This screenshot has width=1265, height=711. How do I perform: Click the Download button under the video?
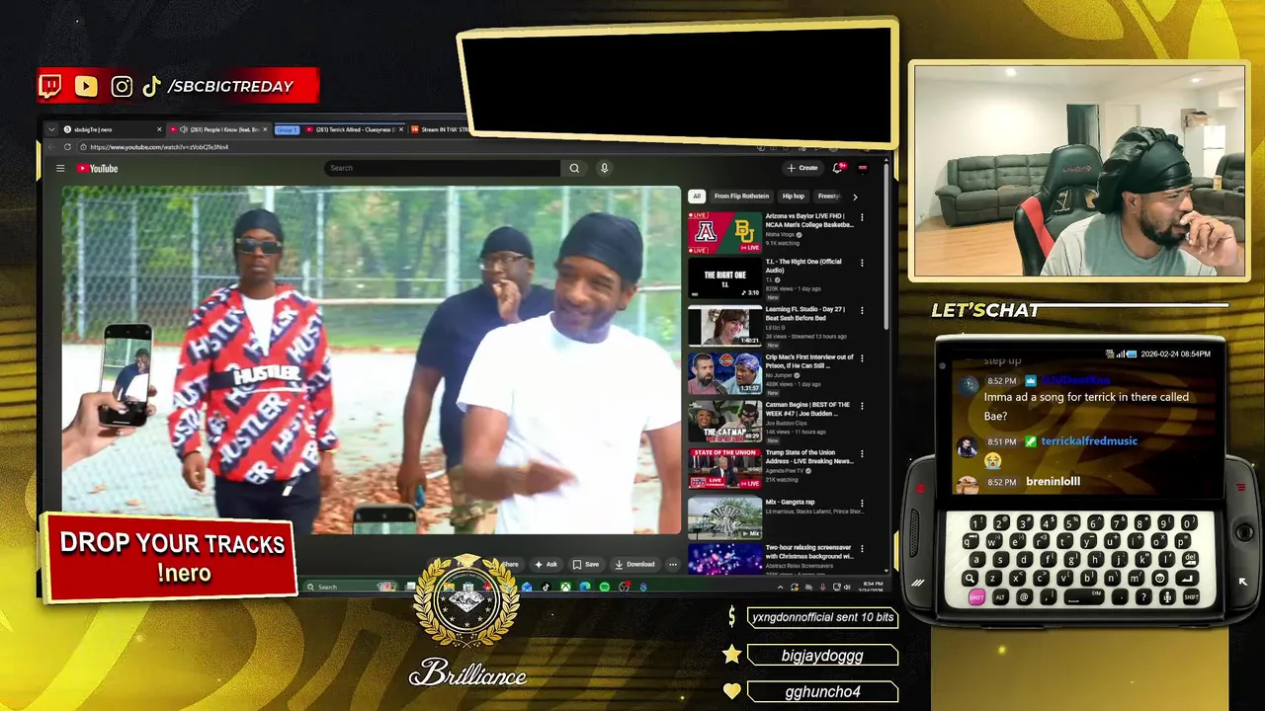click(x=633, y=565)
